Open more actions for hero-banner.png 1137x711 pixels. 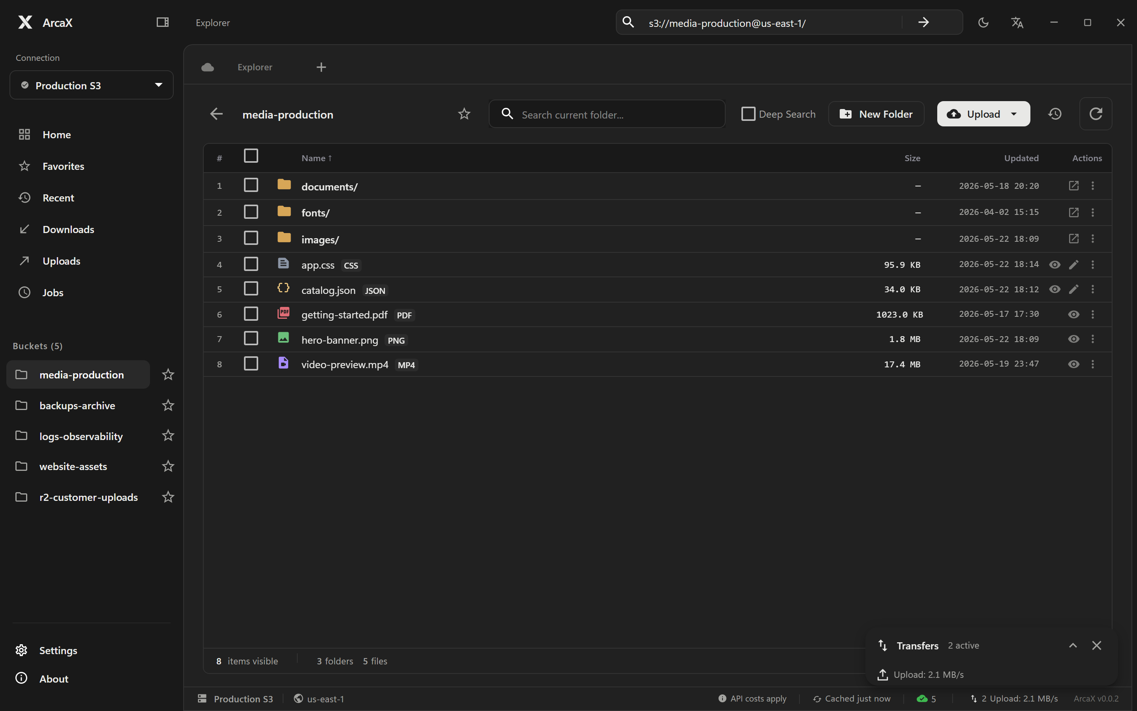pos(1093,339)
